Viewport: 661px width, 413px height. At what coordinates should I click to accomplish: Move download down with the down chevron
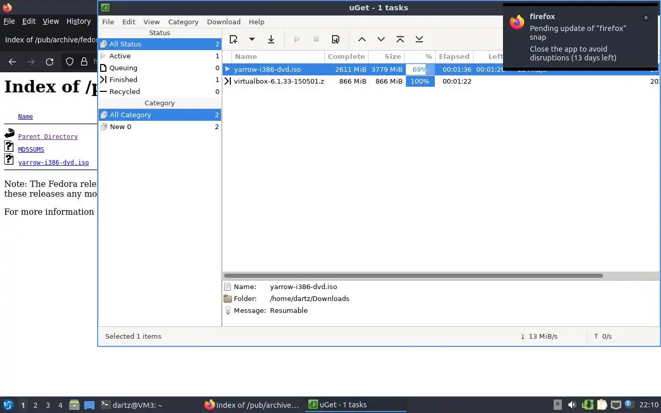(x=381, y=39)
